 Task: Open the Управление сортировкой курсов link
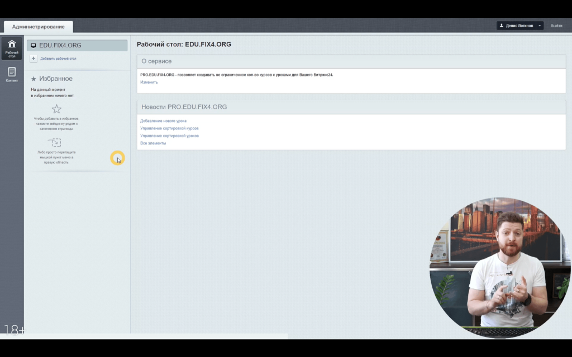(169, 128)
